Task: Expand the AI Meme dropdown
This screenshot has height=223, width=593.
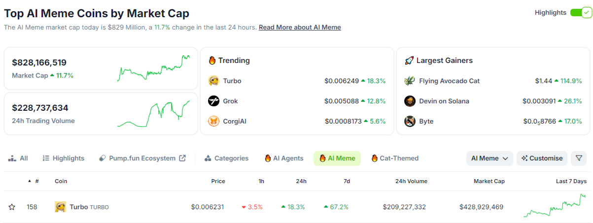Action: tap(489, 159)
